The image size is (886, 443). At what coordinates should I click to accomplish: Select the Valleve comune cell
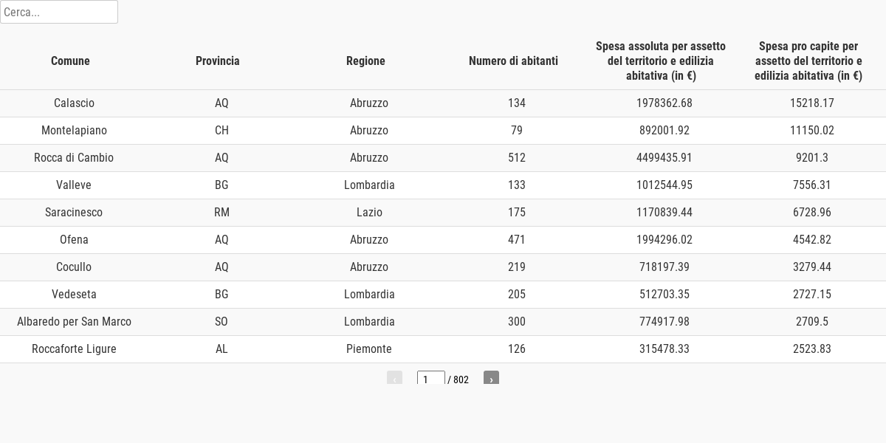click(x=74, y=185)
